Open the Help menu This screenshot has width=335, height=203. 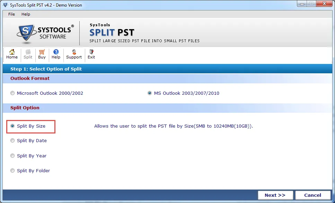pyautogui.click(x=26, y=14)
